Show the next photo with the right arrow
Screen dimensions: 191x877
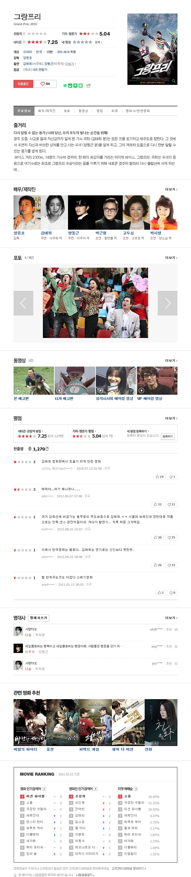pyautogui.click(x=168, y=303)
